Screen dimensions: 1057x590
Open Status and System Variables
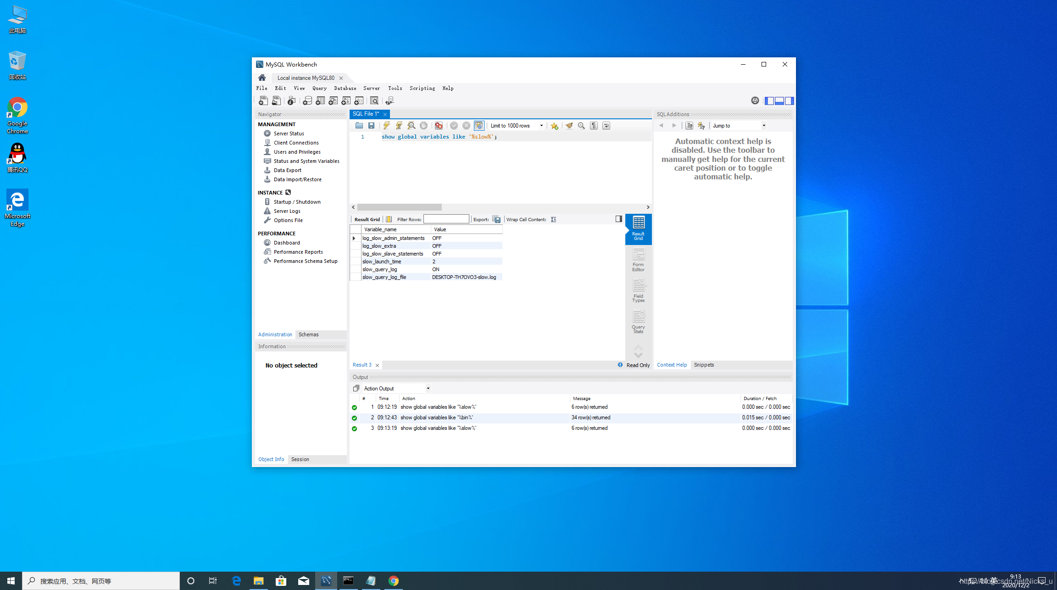click(x=306, y=161)
